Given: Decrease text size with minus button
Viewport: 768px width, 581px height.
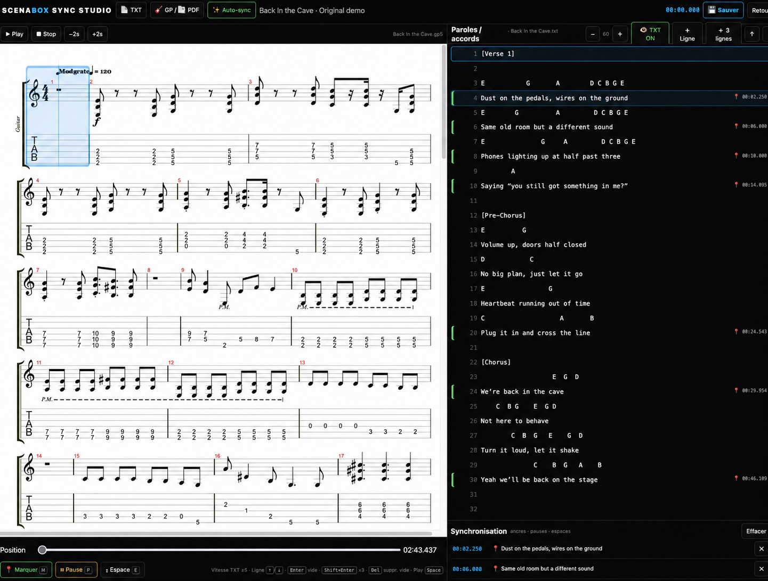Looking at the screenshot, I should [x=593, y=34].
